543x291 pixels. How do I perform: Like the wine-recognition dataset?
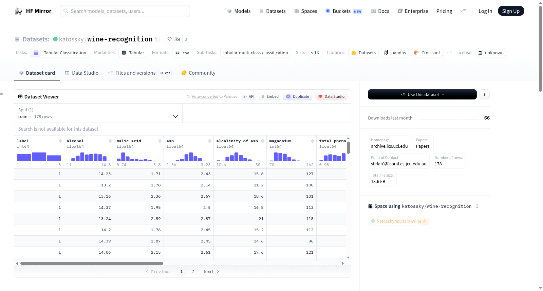(174, 39)
